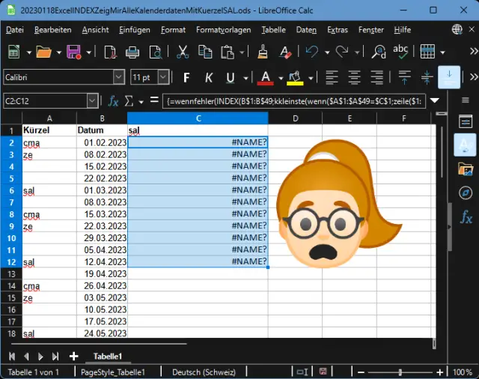Click the Print icon in toolbar
Screen dimensions: 479x379
[x=132, y=52]
